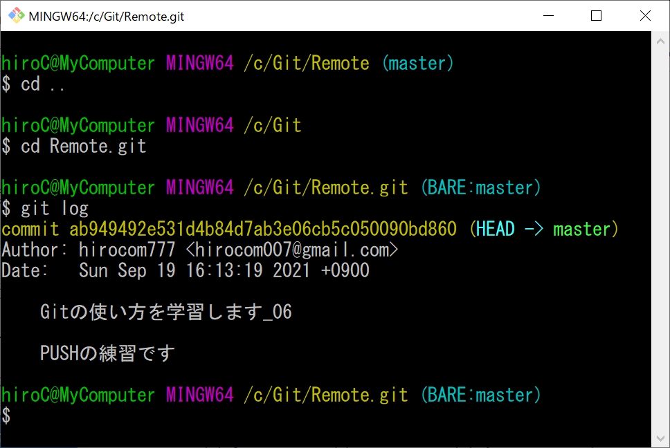Click the Date line Sun Sep 19 16:13:19 2021
670x448 pixels.
(x=185, y=270)
